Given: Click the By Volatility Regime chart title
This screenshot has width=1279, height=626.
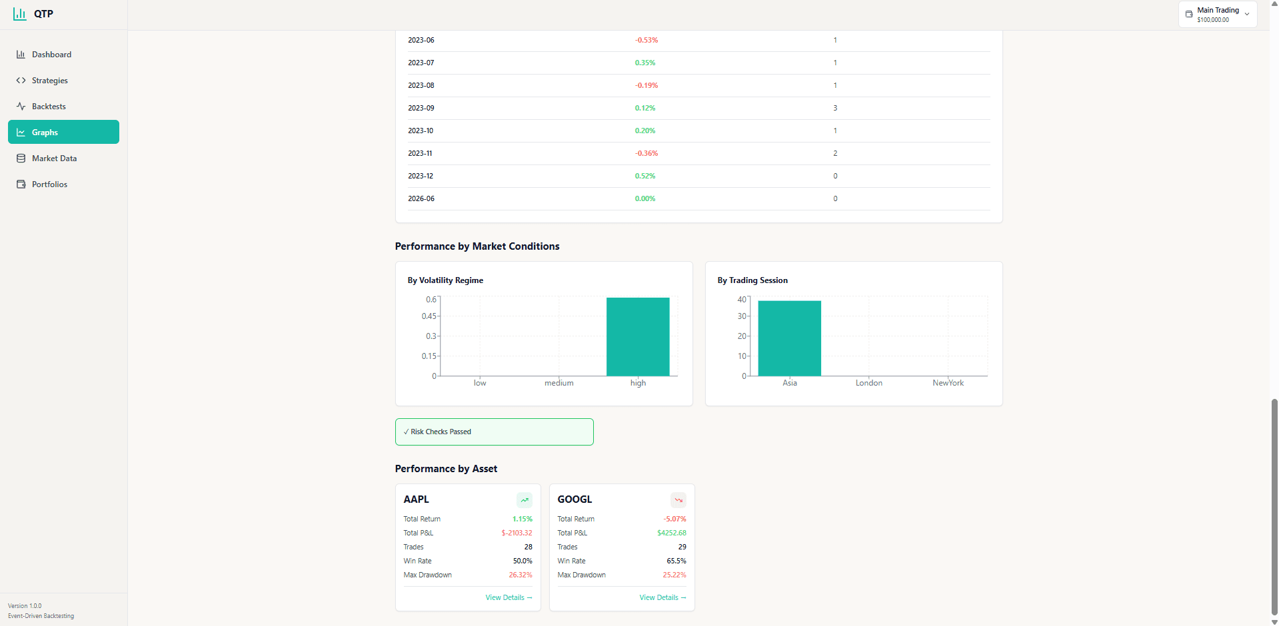Looking at the screenshot, I should (x=445, y=280).
